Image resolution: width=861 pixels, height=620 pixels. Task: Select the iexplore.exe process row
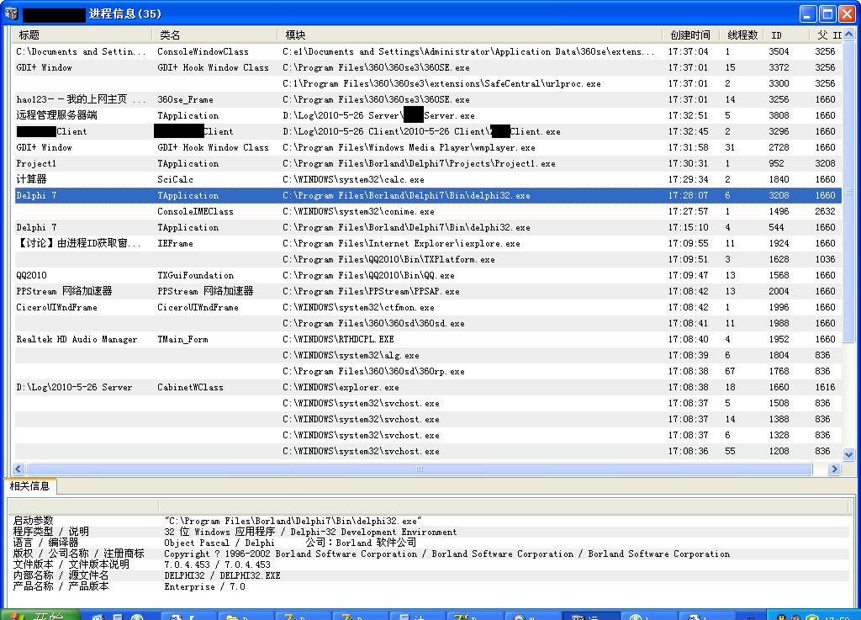428,243
